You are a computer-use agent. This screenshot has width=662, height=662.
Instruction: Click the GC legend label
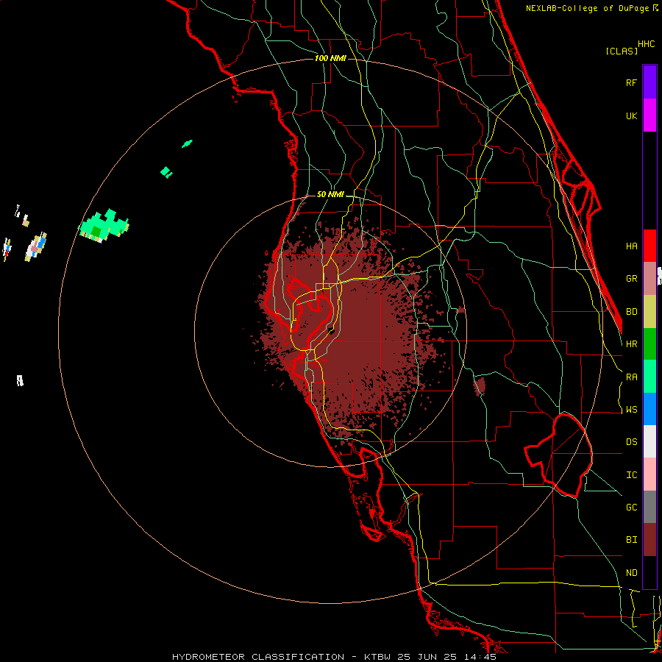[631, 508]
